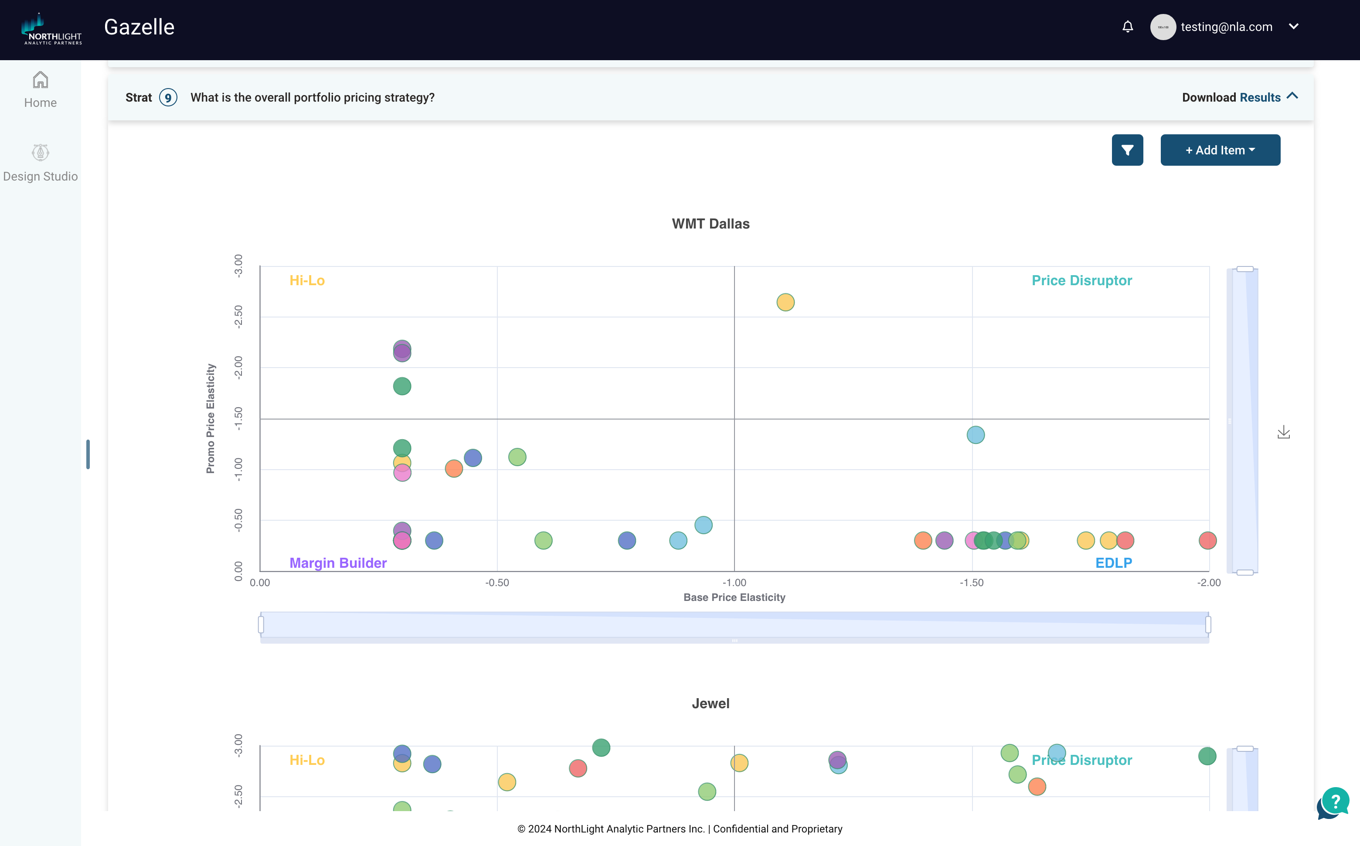Click the Hi-Lo quadrant label in WMT Dallas
The width and height of the screenshot is (1360, 846).
pyautogui.click(x=307, y=280)
